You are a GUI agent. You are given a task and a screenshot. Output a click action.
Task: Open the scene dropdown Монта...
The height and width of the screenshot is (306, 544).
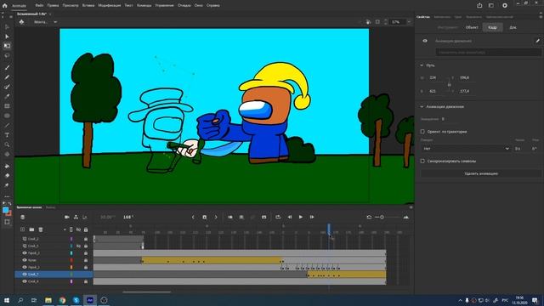click(x=45, y=22)
